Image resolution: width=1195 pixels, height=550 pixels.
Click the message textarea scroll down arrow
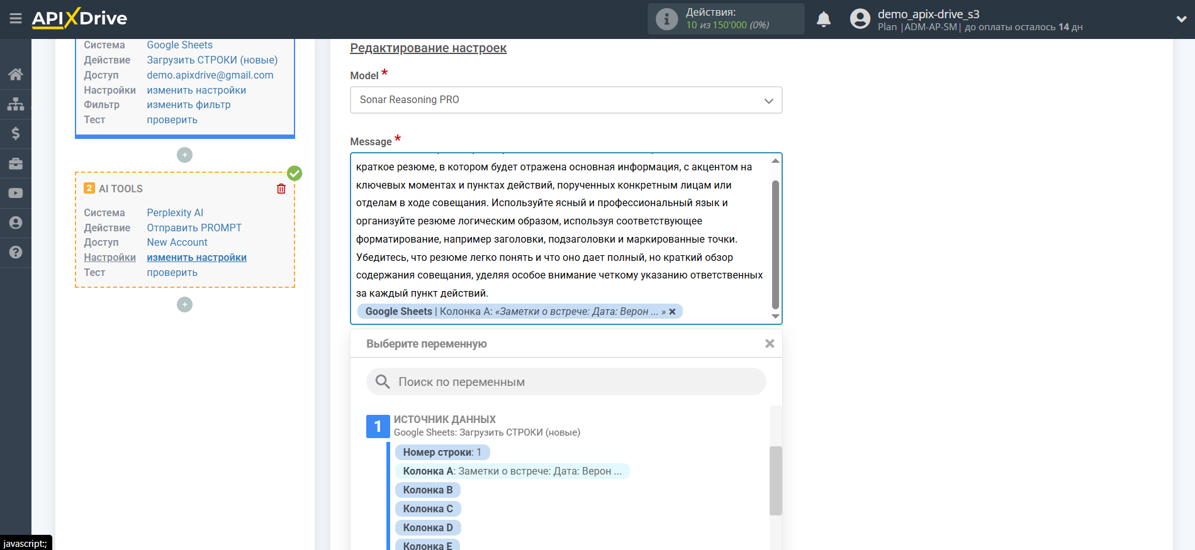775,316
